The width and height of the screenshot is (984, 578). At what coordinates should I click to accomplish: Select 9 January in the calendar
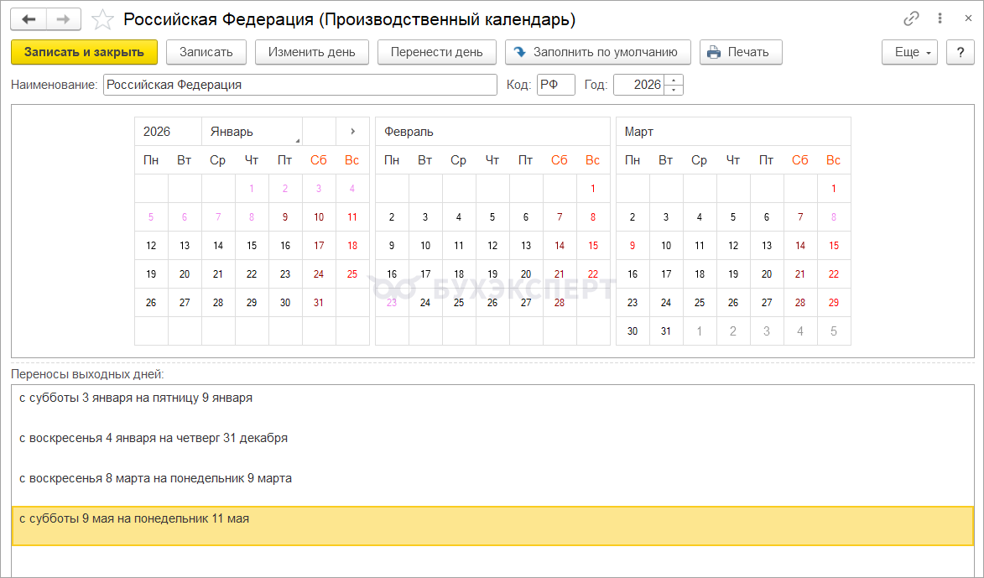pos(285,217)
